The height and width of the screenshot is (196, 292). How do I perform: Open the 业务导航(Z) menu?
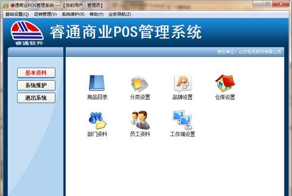click(120, 14)
